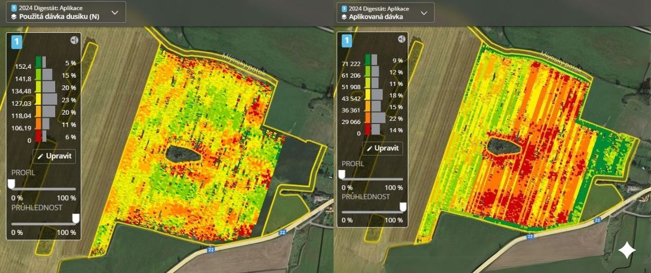Select the yellow 127,03 legend swatch
The height and width of the screenshot is (273, 651).
coord(39,100)
